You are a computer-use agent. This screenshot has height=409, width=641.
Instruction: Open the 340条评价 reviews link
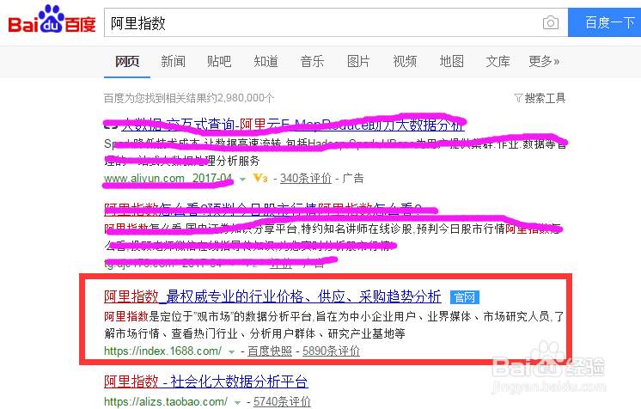tap(306, 179)
